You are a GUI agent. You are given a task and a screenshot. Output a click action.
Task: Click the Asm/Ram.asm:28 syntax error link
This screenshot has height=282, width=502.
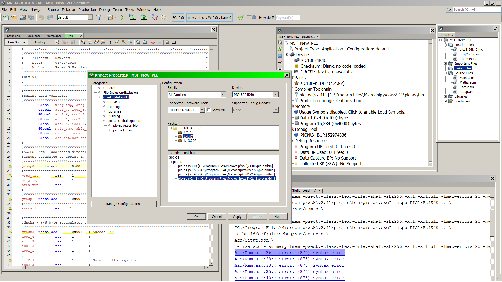pos(289,259)
